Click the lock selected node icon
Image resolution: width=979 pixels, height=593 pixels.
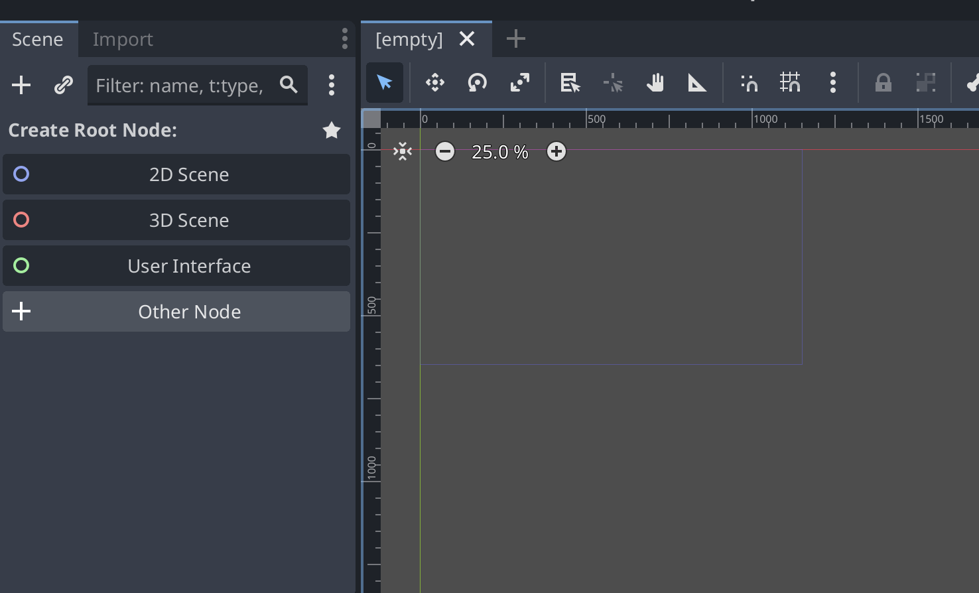point(883,82)
